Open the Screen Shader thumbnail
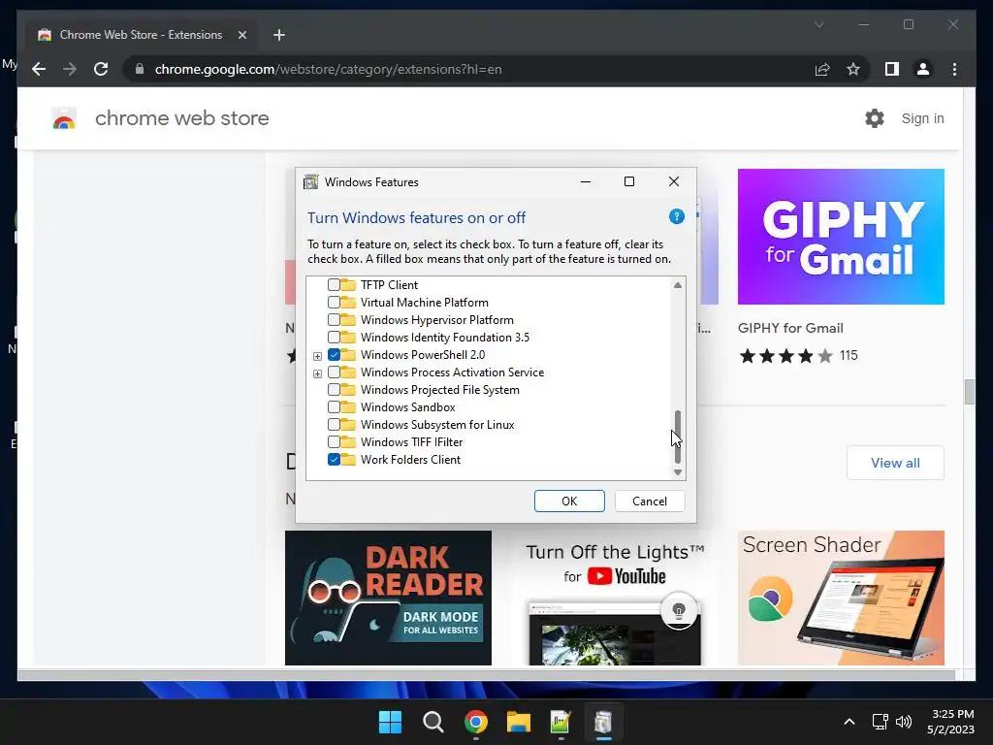This screenshot has height=745, width=993. [841, 598]
